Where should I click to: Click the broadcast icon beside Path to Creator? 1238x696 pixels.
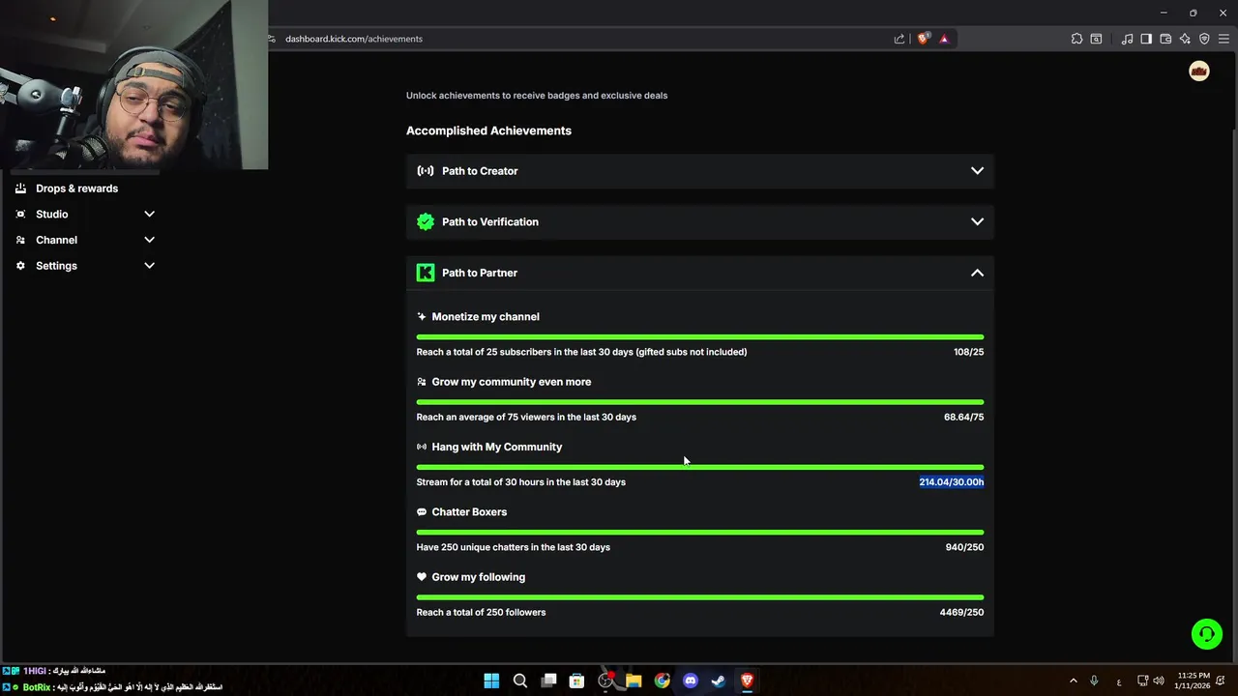426,171
